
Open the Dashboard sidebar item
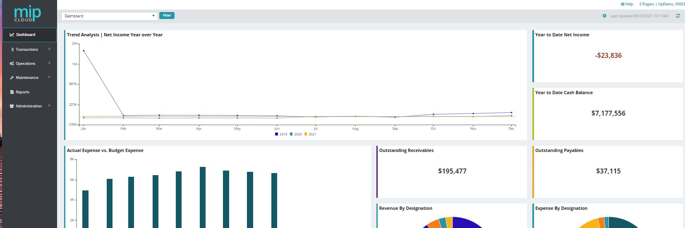click(x=29, y=35)
